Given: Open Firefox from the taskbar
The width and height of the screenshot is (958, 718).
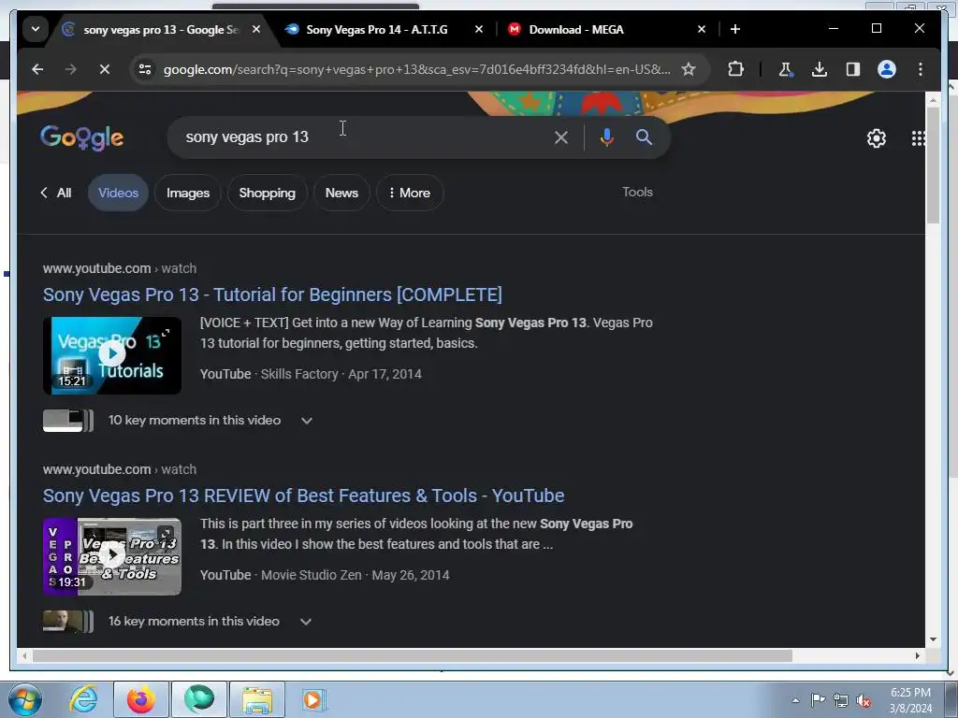Looking at the screenshot, I should (141, 699).
